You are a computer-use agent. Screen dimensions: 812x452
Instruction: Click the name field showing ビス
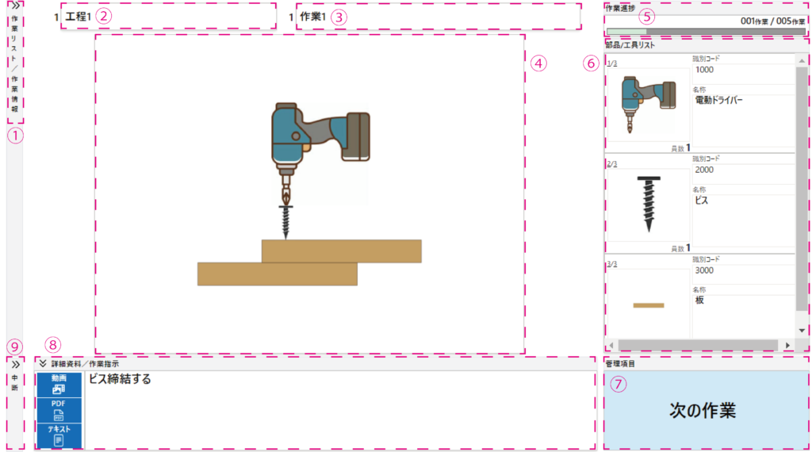tap(742, 201)
